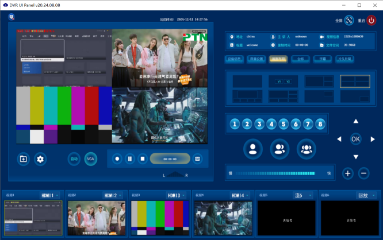Open the HDMI2 source dropdown
Viewport: 383px width, 240px height.
(x=113, y=195)
